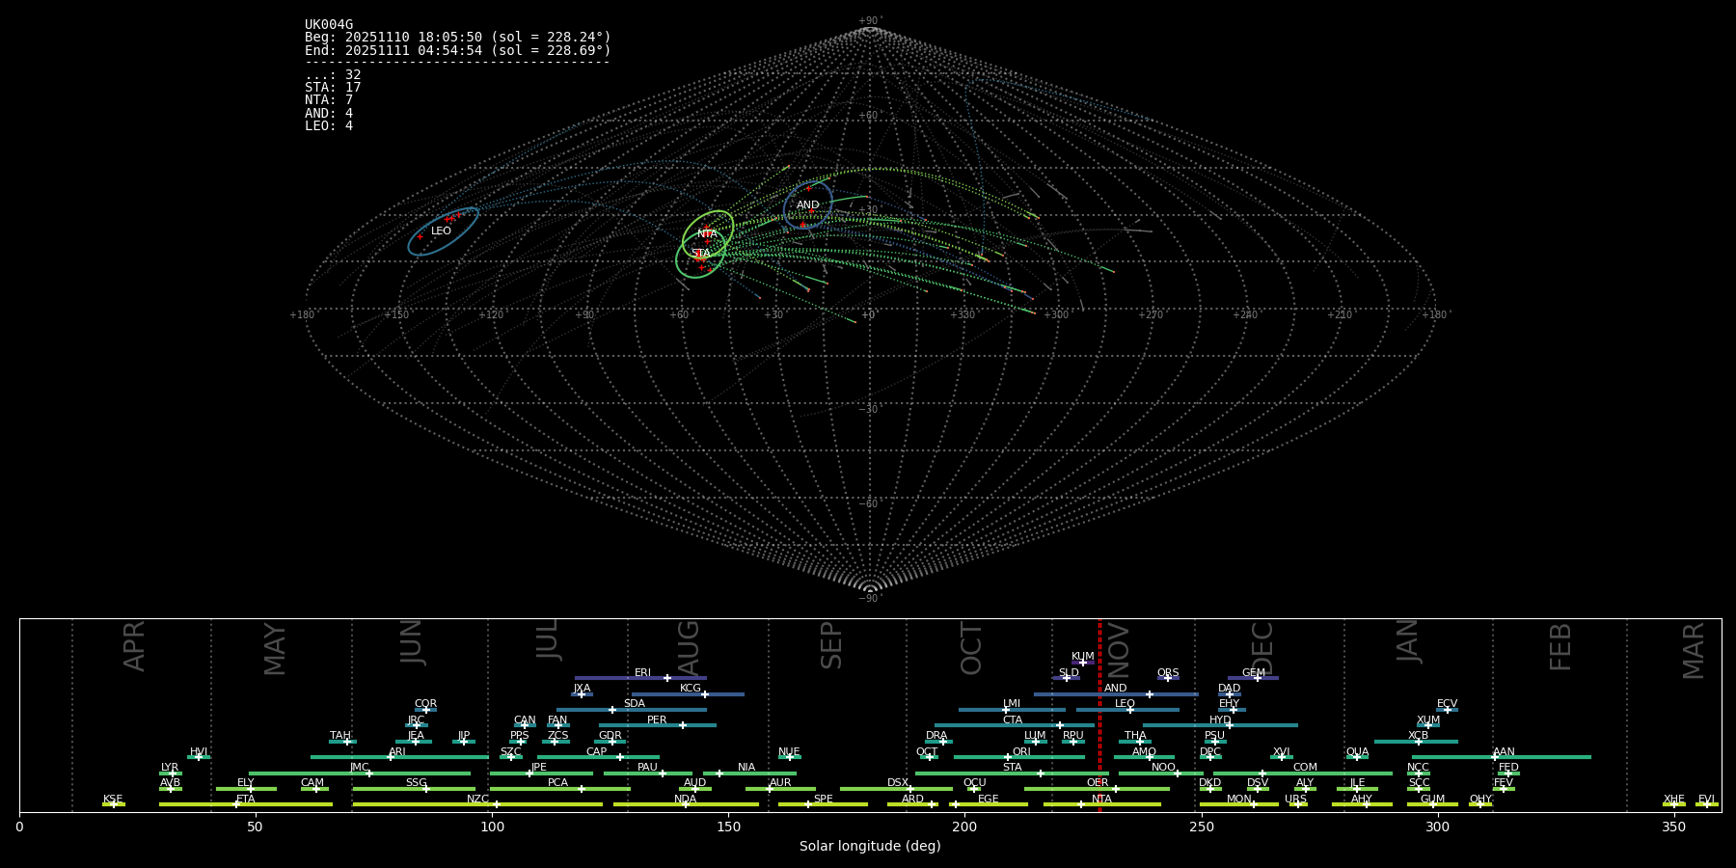Select the ETA shower bar in timeline
The image size is (1736, 868).
pyautogui.click(x=245, y=804)
